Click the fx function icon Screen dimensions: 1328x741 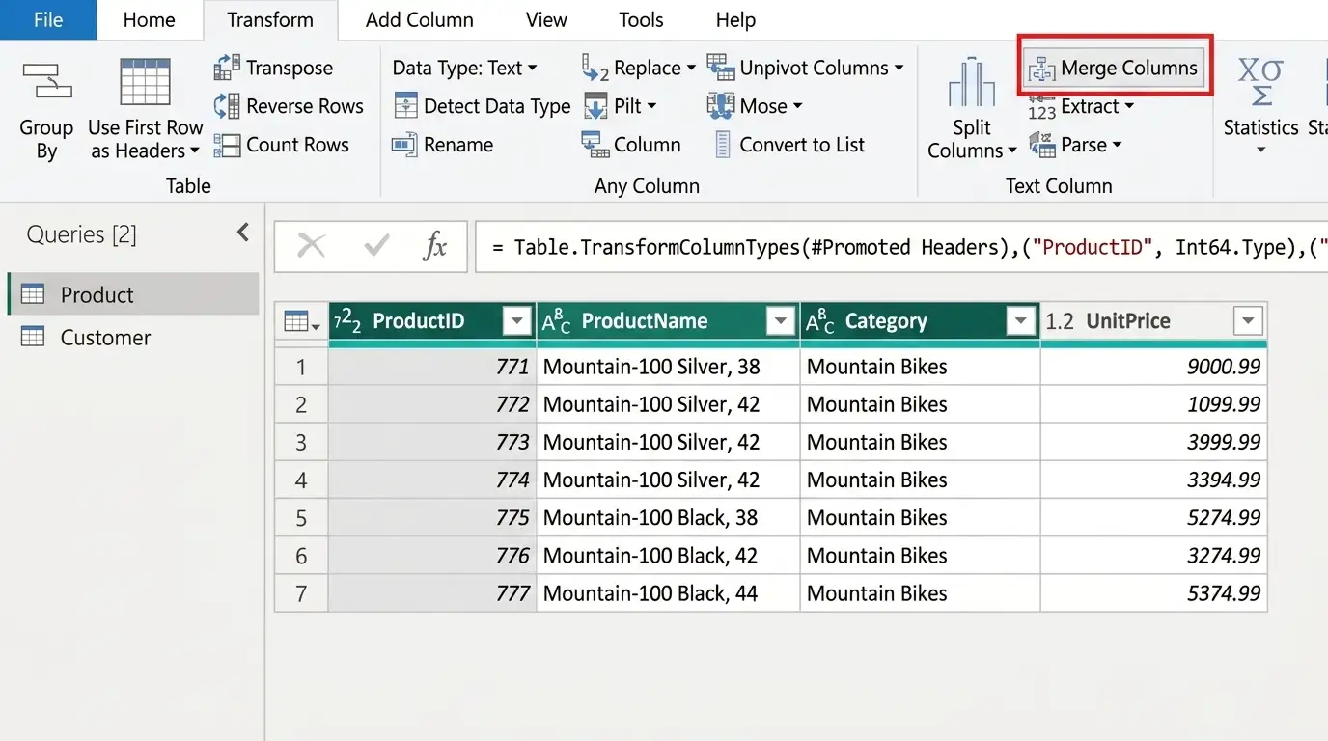[435, 246]
